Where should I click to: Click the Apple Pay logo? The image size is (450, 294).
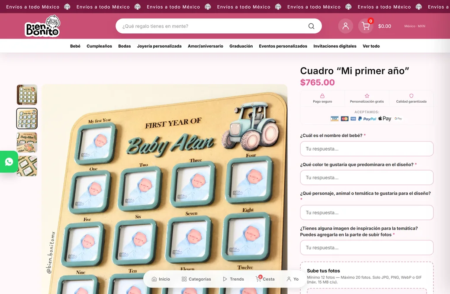pyautogui.click(x=385, y=118)
